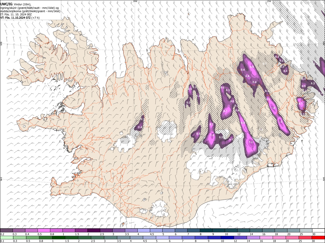325x243 pixels.
Task: Select the 'VT: Fös. 11.10.2024 07Z (+7 h)' text
Action: 20,18
